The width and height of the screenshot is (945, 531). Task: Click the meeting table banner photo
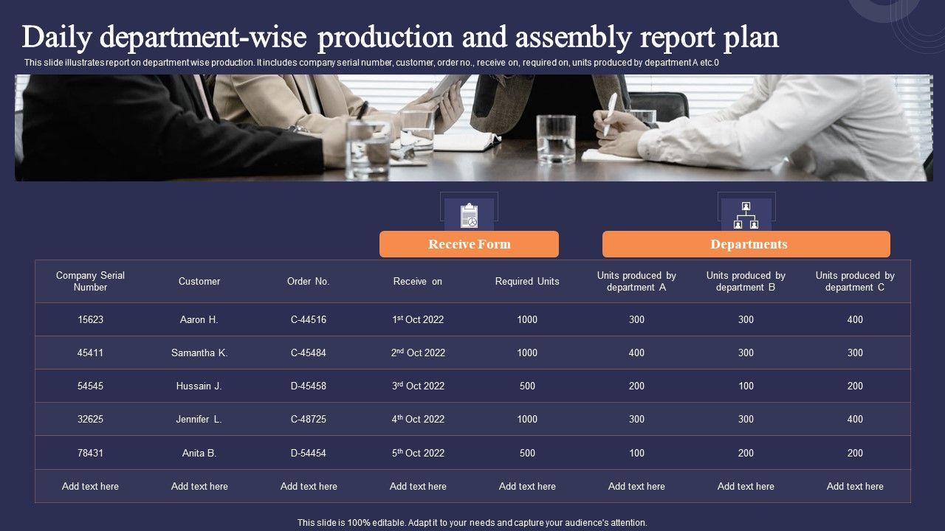click(473, 128)
